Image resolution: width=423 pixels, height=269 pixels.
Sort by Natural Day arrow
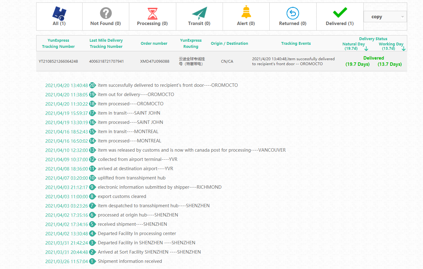click(366, 49)
